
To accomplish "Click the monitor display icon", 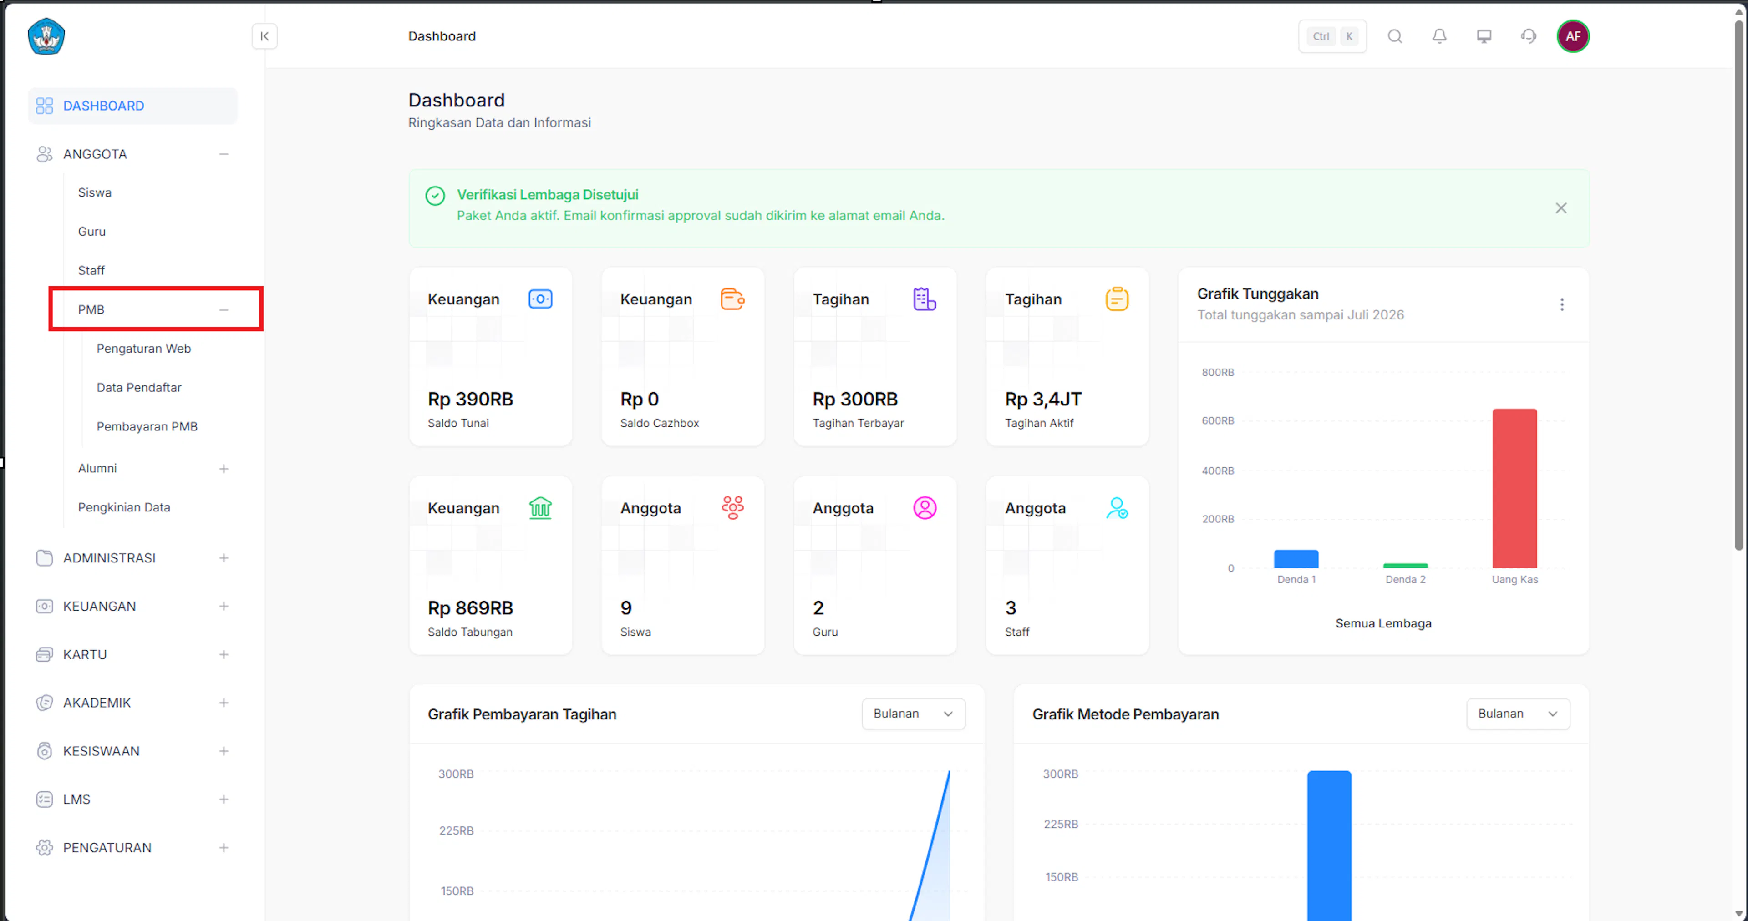I will pos(1484,36).
